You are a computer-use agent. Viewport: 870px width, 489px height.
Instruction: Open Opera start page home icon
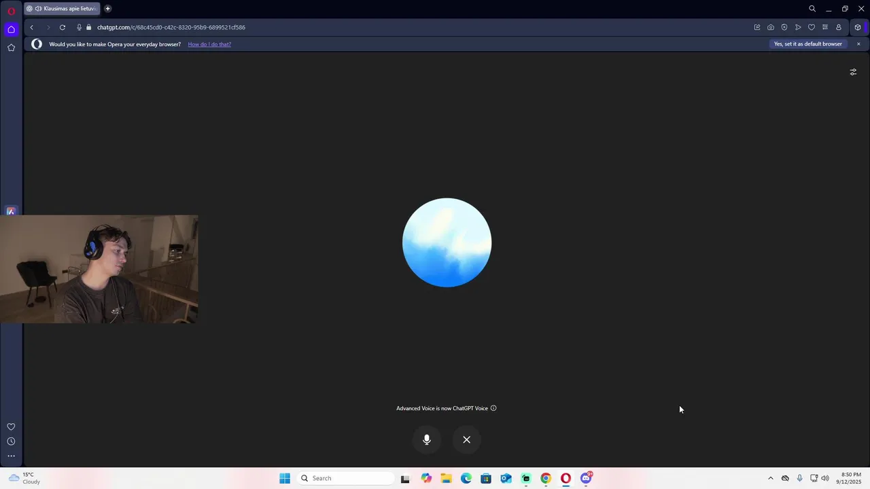(11, 29)
